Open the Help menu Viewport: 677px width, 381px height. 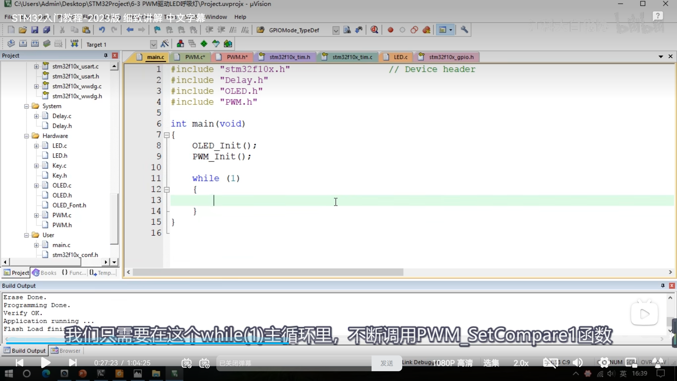[x=240, y=17]
